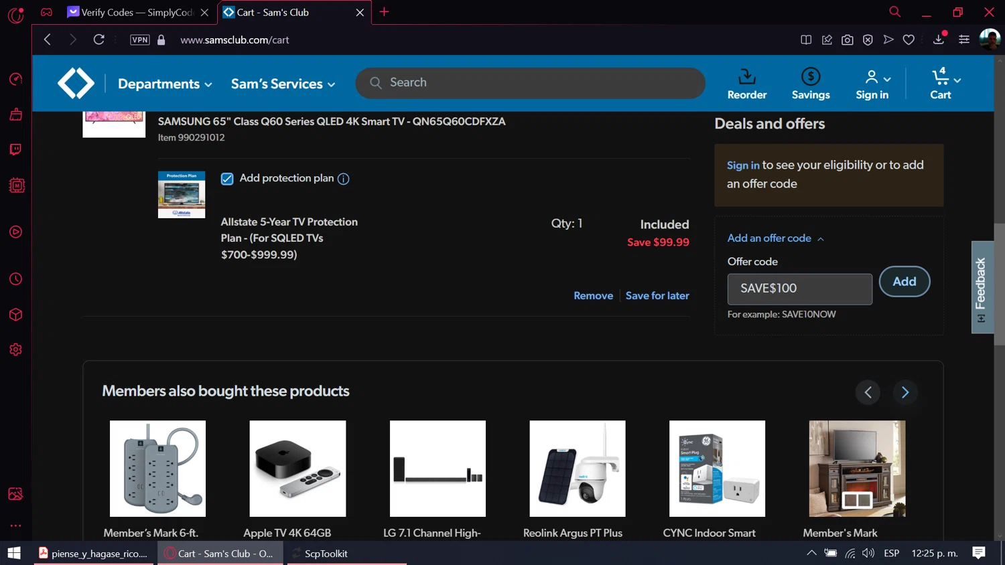The width and height of the screenshot is (1005, 565).
Task: Open the Windows Start button
Action: click(14, 553)
